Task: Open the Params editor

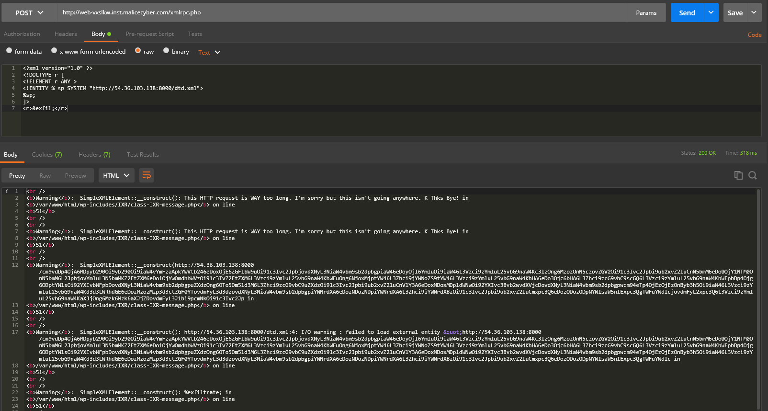Action: pos(646,13)
